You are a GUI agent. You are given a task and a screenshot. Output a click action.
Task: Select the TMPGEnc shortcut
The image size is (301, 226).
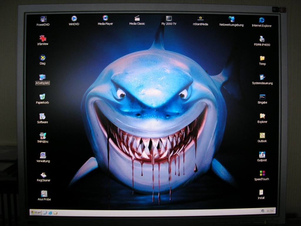click(x=43, y=136)
